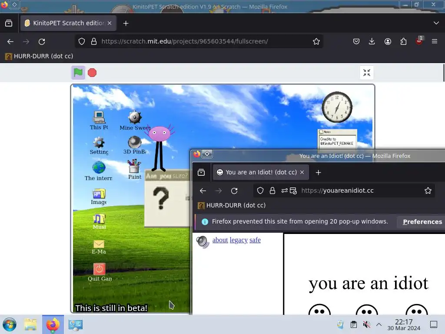
Task: Click the pop-up blocked icon in the Idiot address bar
Action: click(x=293, y=191)
